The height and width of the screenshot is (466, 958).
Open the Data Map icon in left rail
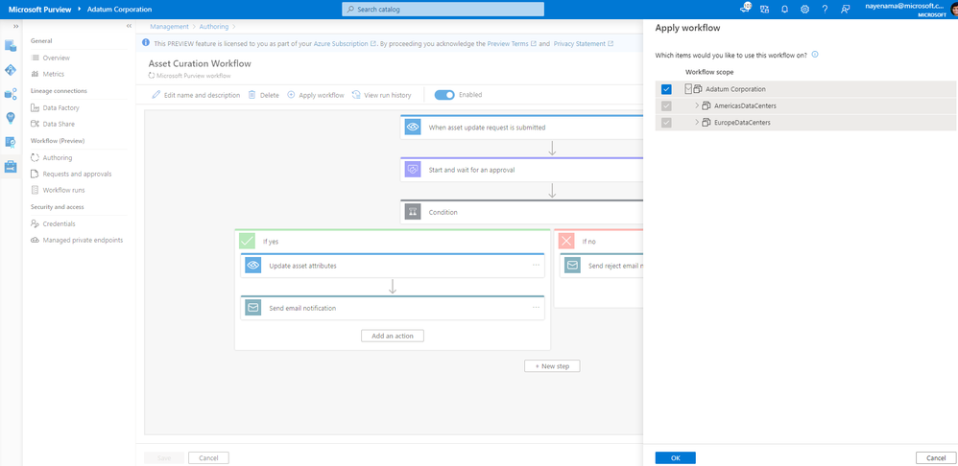pyautogui.click(x=11, y=70)
